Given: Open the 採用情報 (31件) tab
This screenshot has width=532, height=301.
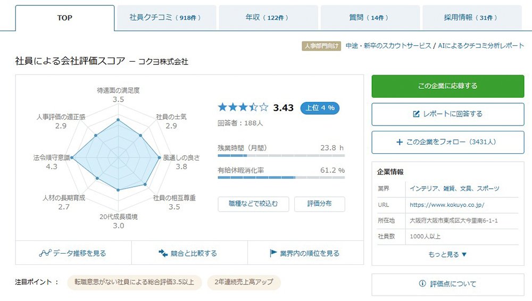Looking at the screenshot, I should coord(471,18).
